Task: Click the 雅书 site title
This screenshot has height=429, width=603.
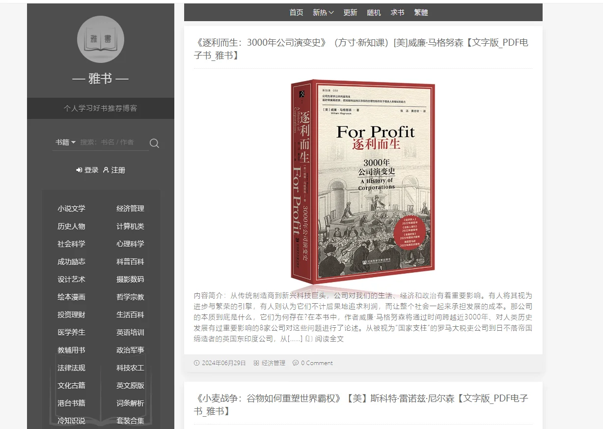Action: 101,78
